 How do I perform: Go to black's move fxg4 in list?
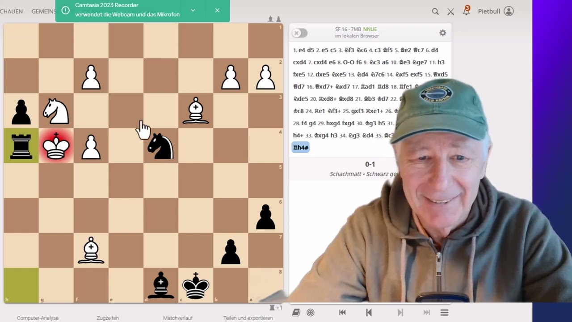(x=348, y=123)
